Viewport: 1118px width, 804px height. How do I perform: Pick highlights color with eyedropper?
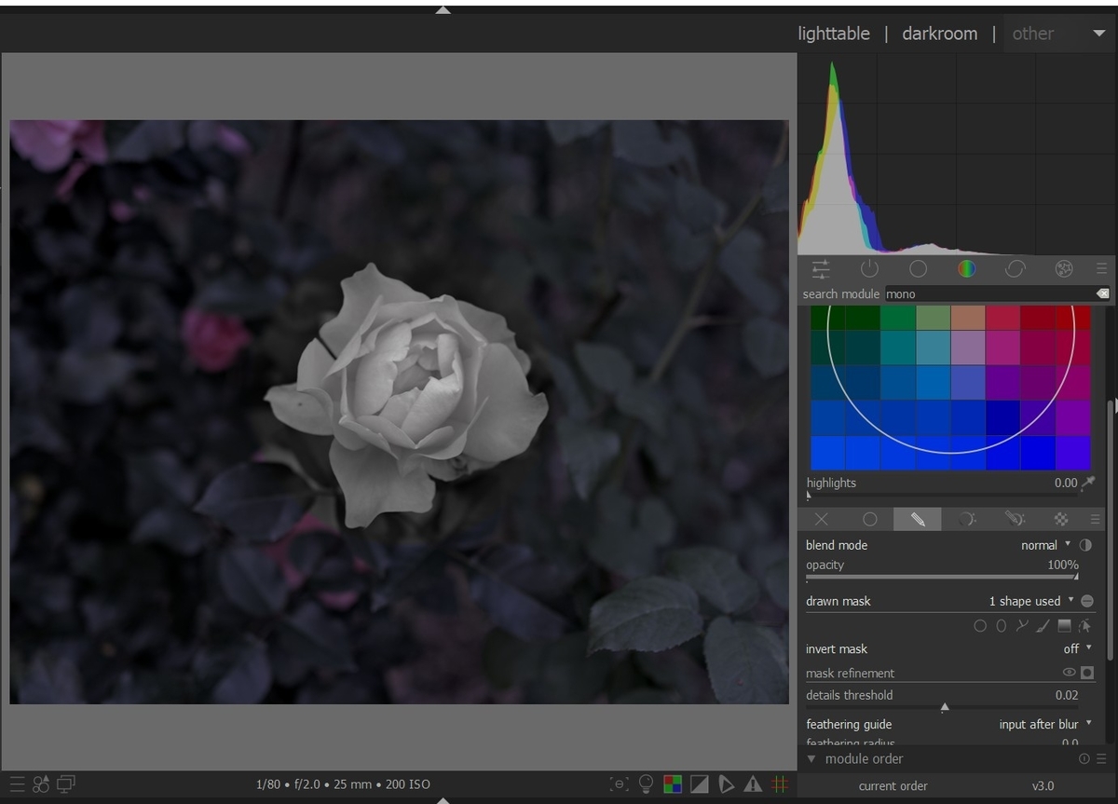click(1088, 483)
